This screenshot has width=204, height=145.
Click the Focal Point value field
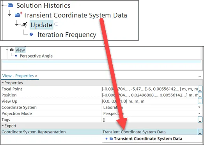click(x=150, y=89)
